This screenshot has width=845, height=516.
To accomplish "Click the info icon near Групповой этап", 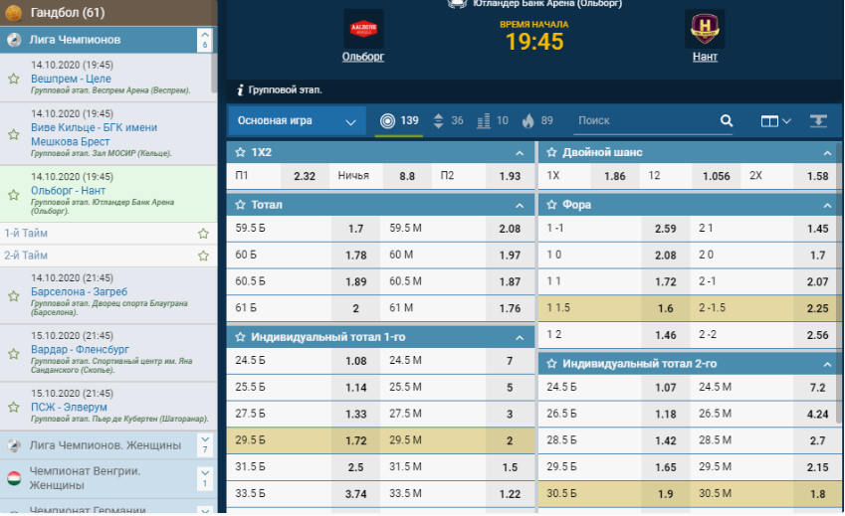I will [x=240, y=89].
